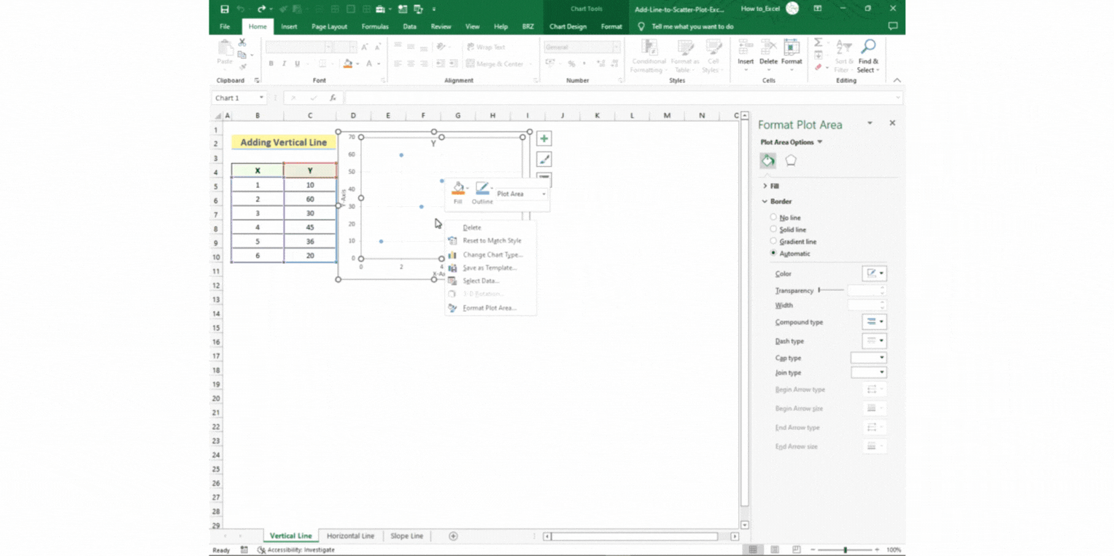This screenshot has width=1114, height=556.
Task: Select the Gradient line radio button
Action: [x=773, y=241]
